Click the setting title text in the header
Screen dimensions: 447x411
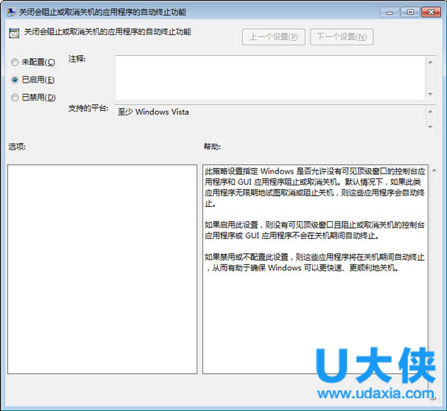[x=107, y=32]
